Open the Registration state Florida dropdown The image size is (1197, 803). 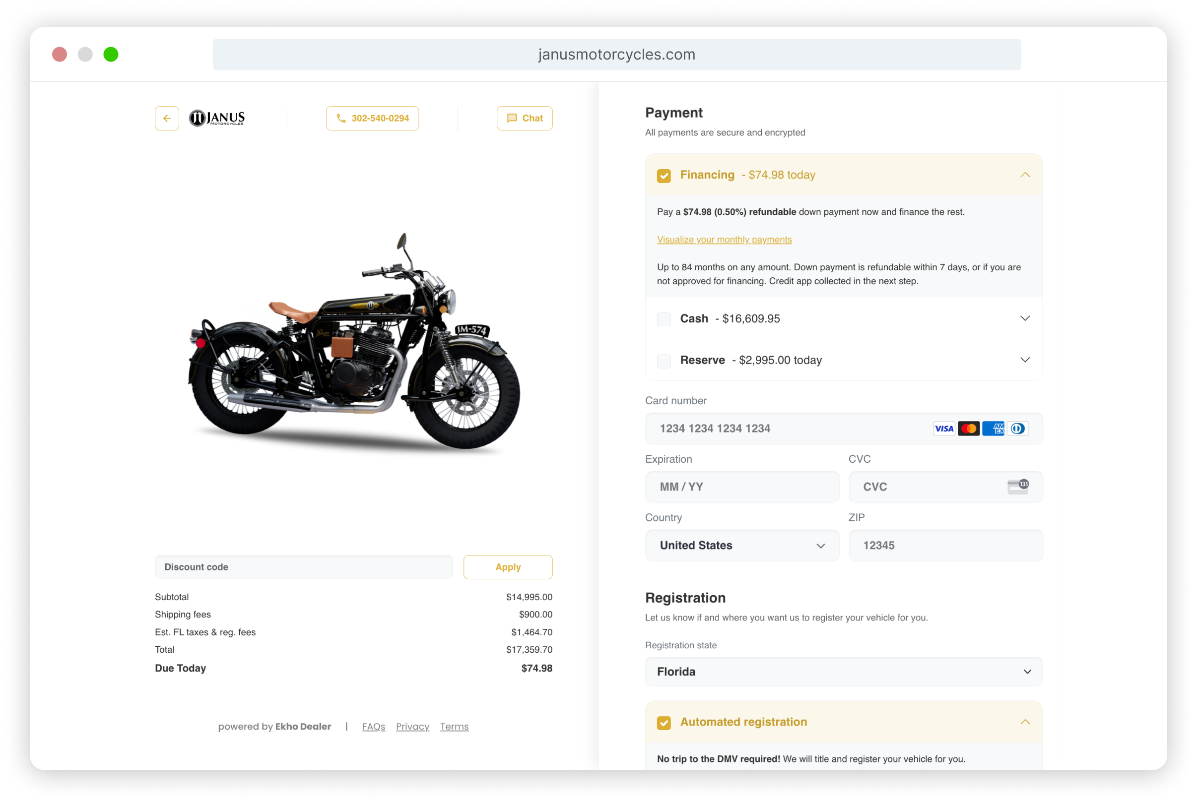[844, 672]
